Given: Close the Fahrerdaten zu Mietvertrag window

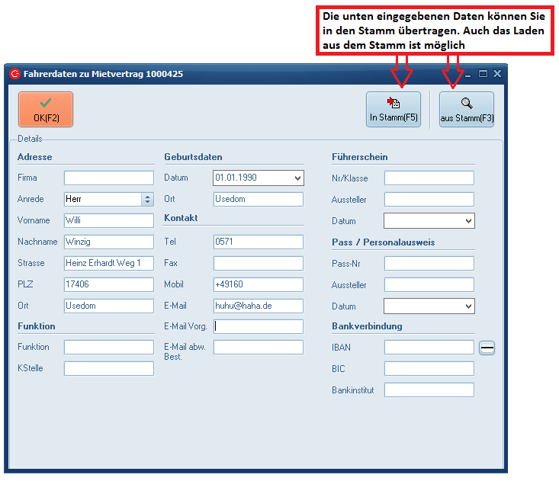Looking at the screenshot, I should tap(497, 74).
